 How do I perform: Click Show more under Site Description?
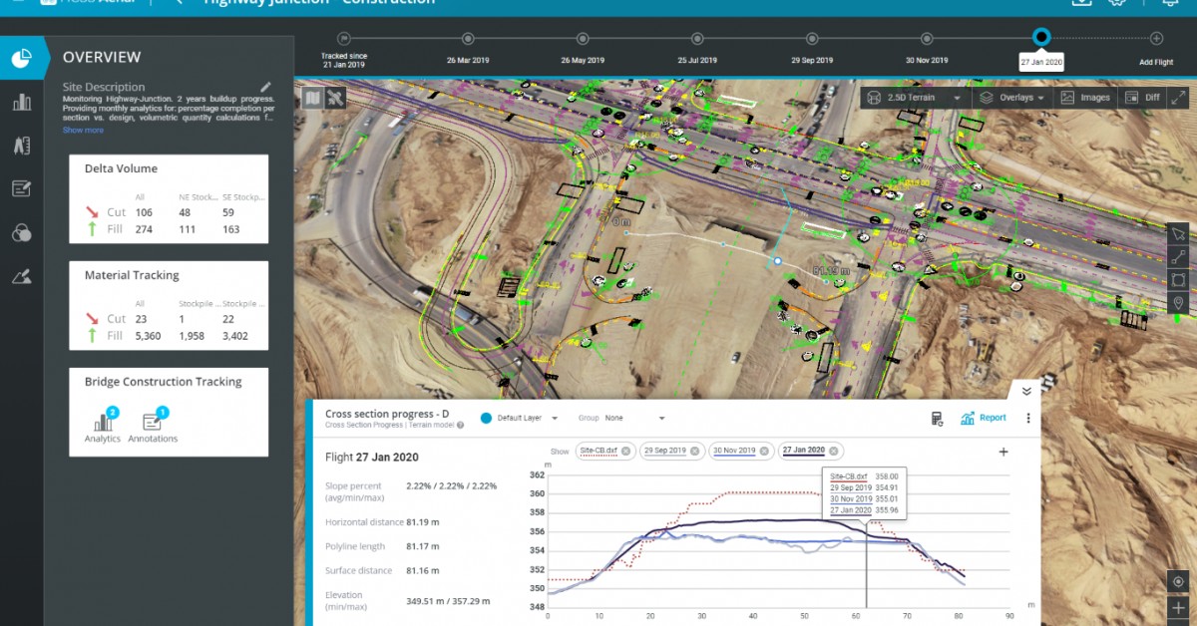click(83, 130)
